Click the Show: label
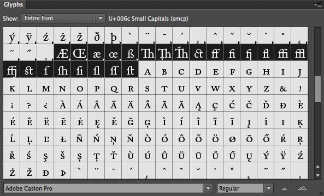This screenshot has width=324, height=196. [x=10, y=19]
